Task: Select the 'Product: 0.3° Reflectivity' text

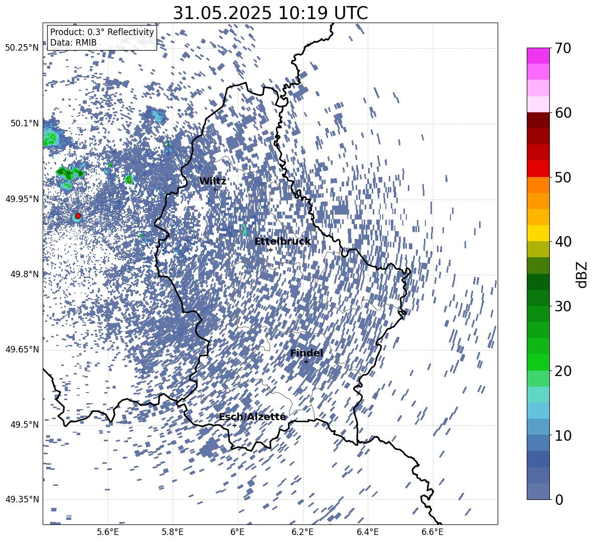Action: pyautogui.click(x=102, y=32)
